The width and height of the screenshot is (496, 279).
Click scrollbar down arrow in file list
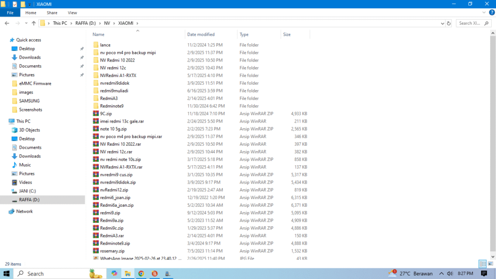[493, 257]
